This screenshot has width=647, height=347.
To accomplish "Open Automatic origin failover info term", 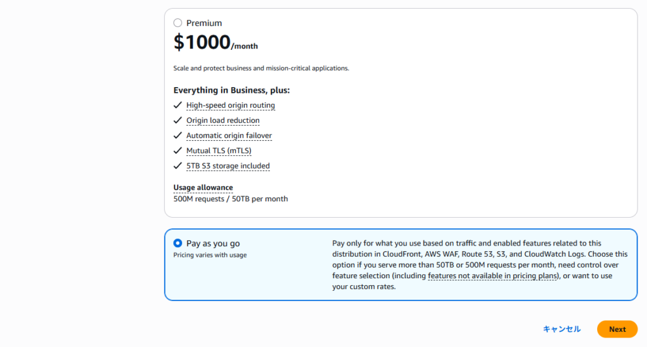I will pyautogui.click(x=229, y=136).
